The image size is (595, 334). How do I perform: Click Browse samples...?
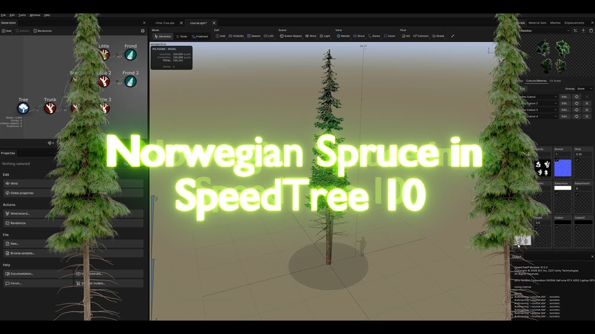[73, 253]
